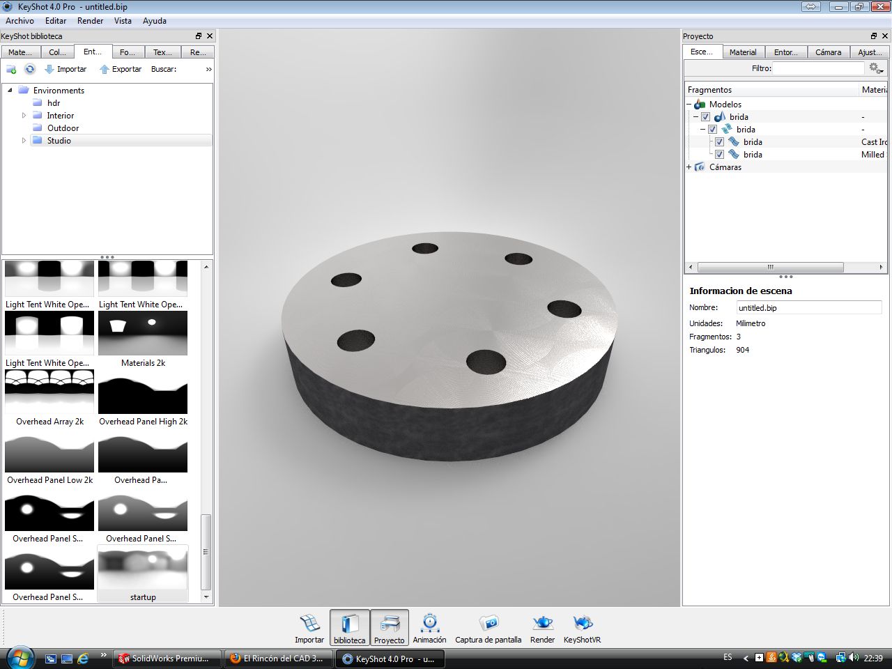
Task: Select Overhead Panel Low 2k thumbnail
Action: point(49,457)
